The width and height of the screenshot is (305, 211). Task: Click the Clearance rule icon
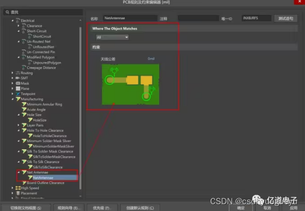point(24,25)
